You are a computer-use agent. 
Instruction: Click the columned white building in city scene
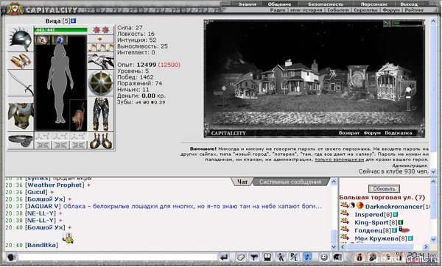coord(396,81)
